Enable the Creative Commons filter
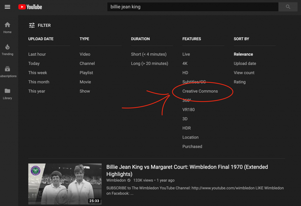Image resolution: width=301 pixels, height=206 pixels. coord(200,91)
